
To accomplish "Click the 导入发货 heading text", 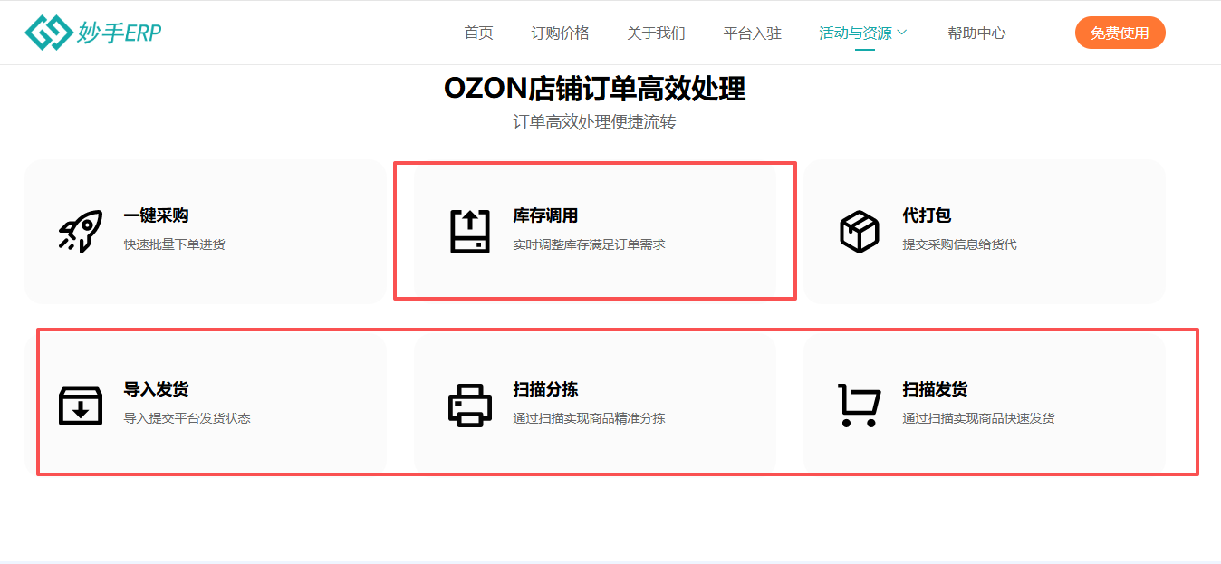I will [x=156, y=389].
